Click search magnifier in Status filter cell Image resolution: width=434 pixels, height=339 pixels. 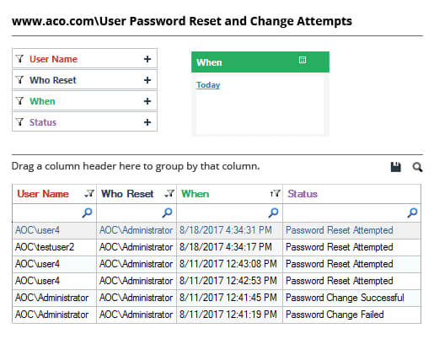(x=412, y=213)
